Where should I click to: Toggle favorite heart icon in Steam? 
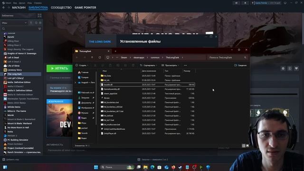pyautogui.click(x=296, y=68)
